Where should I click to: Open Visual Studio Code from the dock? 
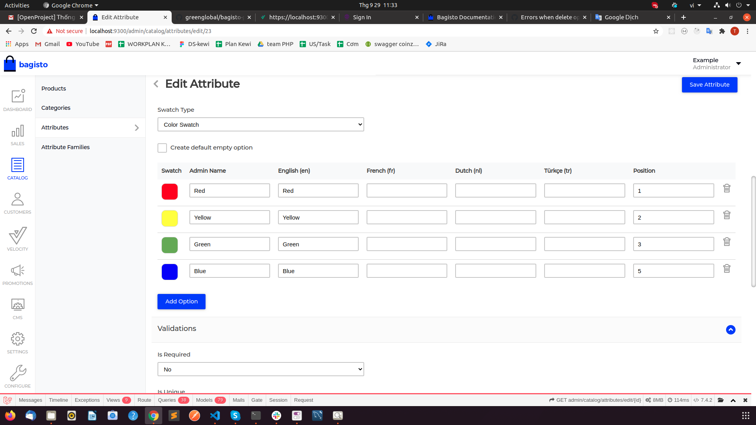click(215, 416)
